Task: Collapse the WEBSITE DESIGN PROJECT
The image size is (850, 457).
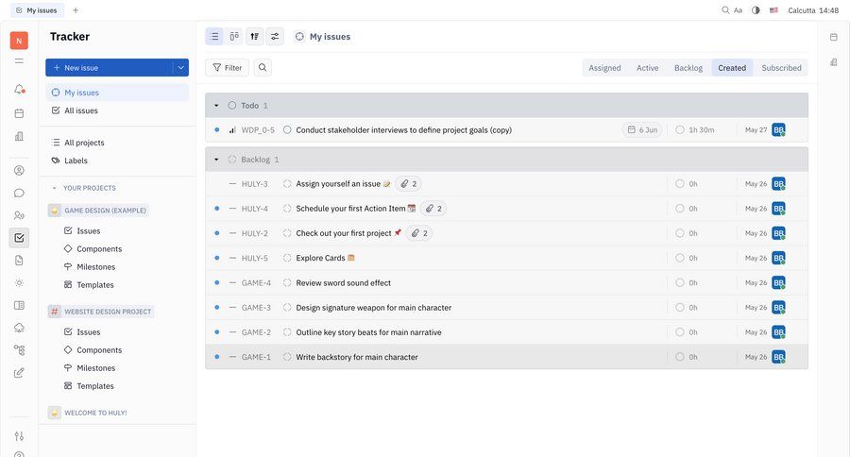Action: [101, 312]
